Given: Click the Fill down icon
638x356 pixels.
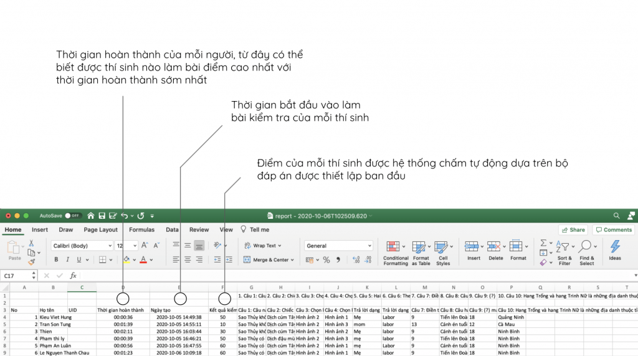Looking at the screenshot, I should [x=543, y=253].
